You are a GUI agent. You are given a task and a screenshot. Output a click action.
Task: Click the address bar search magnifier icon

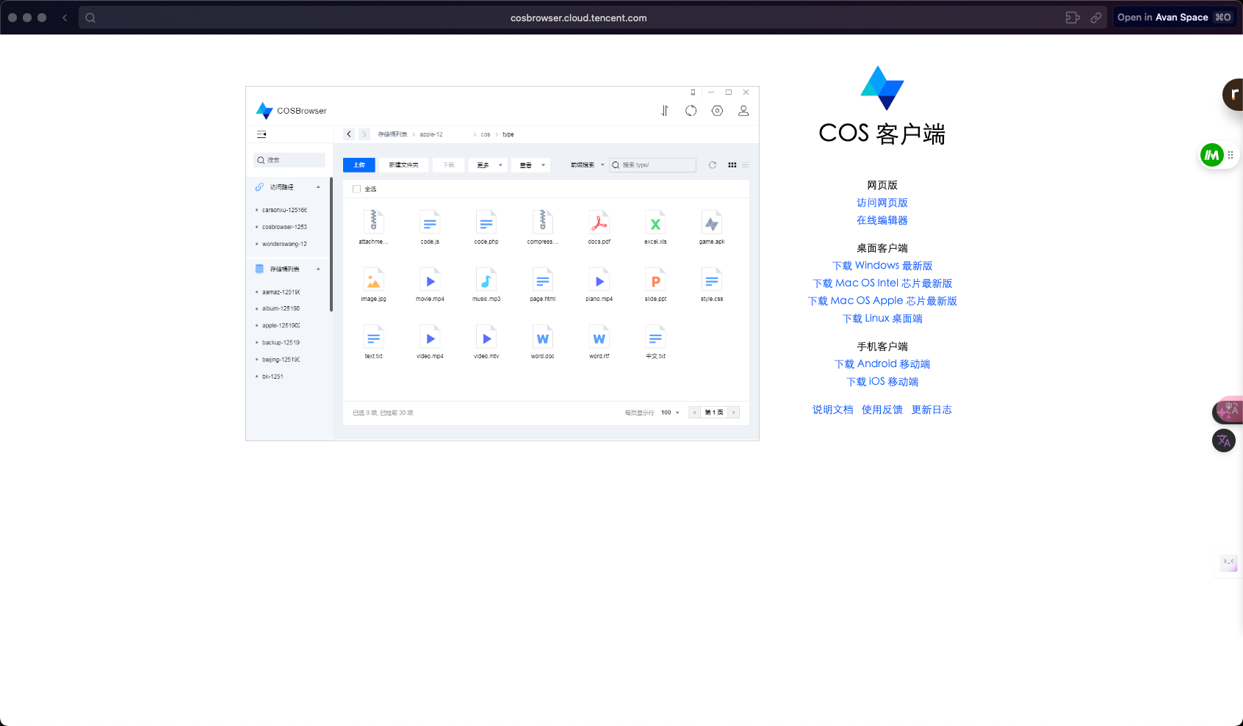pos(90,18)
